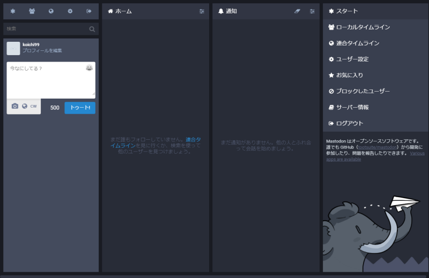The image size is (429, 278).
Task: Expand the 通知 column settings
Action: [x=312, y=11]
